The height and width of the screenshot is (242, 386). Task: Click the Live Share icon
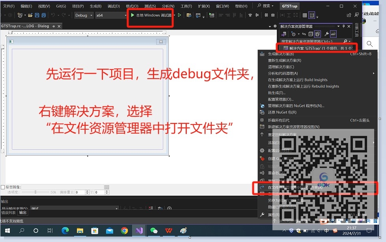pos(349,15)
